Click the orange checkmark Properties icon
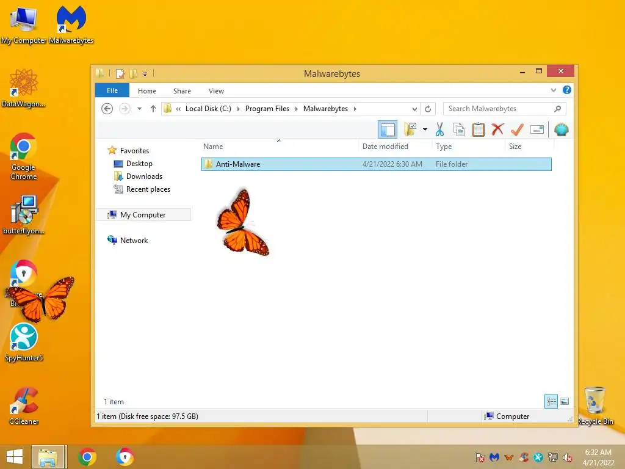Screen dimensions: 625x469 click(x=517, y=129)
